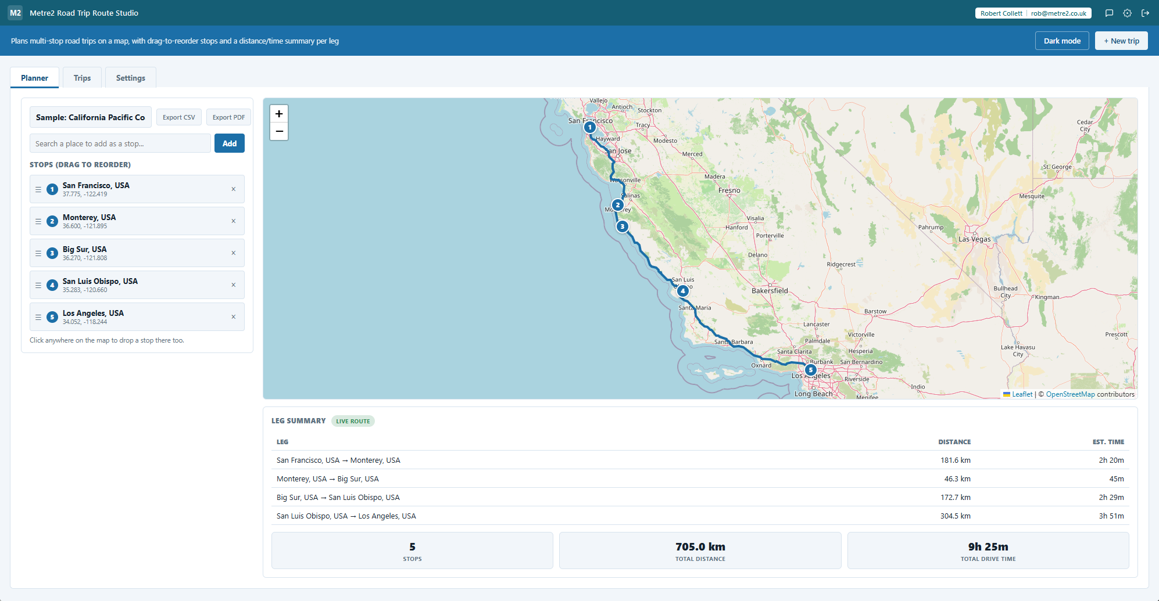Select map marker 1 at San Francisco

click(x=590, y=127)
